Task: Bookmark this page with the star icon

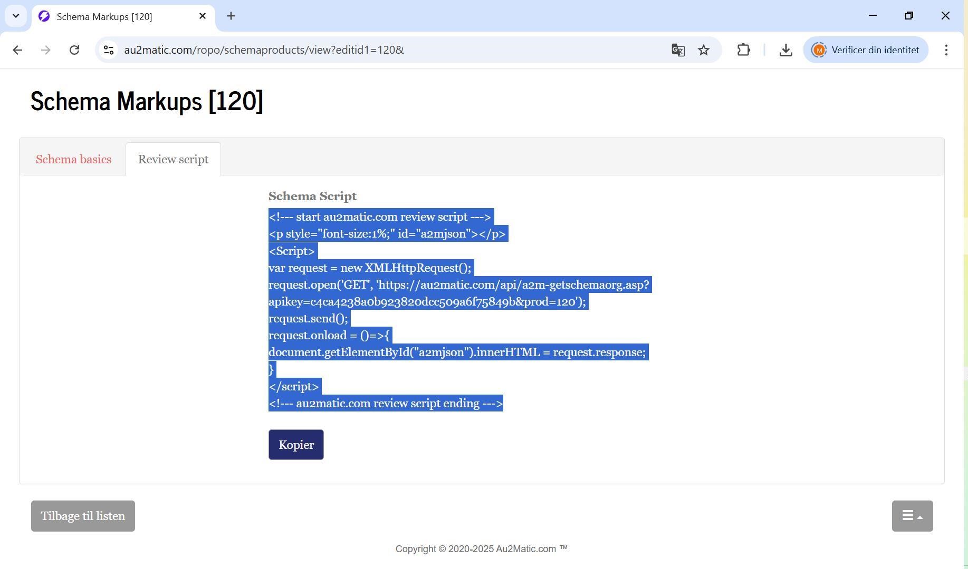Action: point(704,50)
